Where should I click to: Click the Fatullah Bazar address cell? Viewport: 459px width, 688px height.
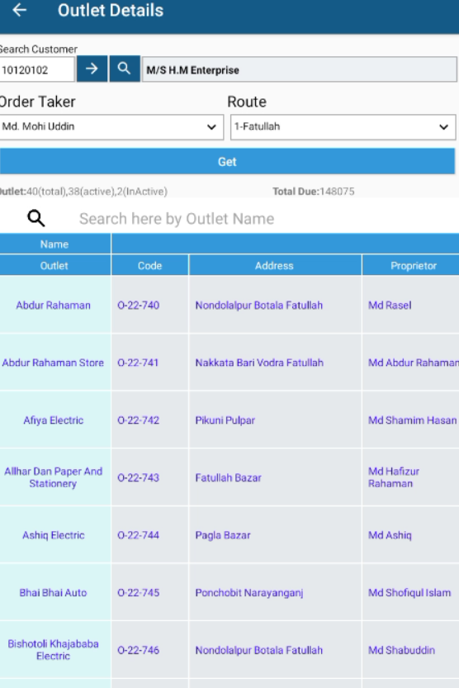[228, 478]
